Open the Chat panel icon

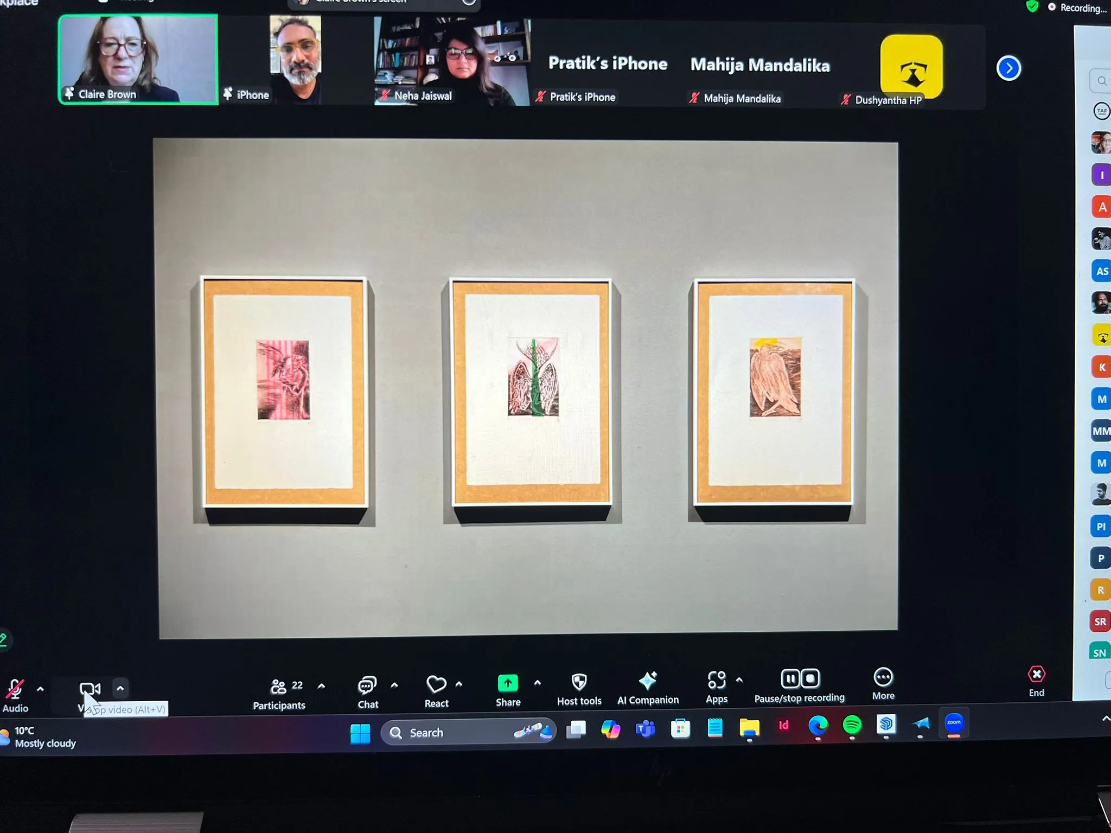click(x=367, y=686)
